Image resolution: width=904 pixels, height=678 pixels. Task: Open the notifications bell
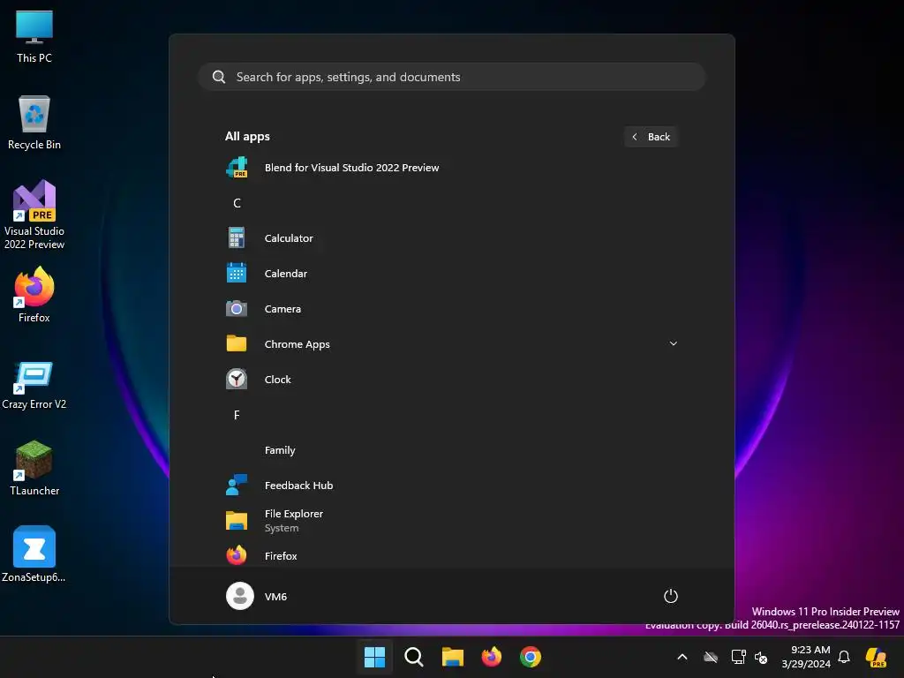click(844, 657)
